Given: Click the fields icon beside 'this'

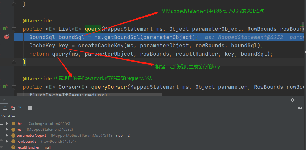Looking at the screenshot, I should [x=13, y=123].
